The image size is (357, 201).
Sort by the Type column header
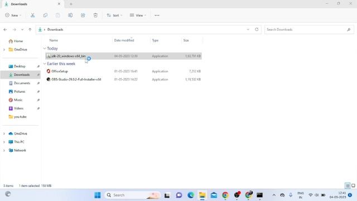pos(155,40)
